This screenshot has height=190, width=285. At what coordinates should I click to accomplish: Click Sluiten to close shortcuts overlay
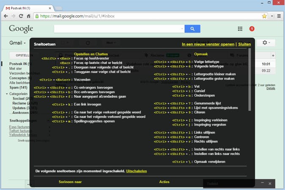tap(244, 44)
